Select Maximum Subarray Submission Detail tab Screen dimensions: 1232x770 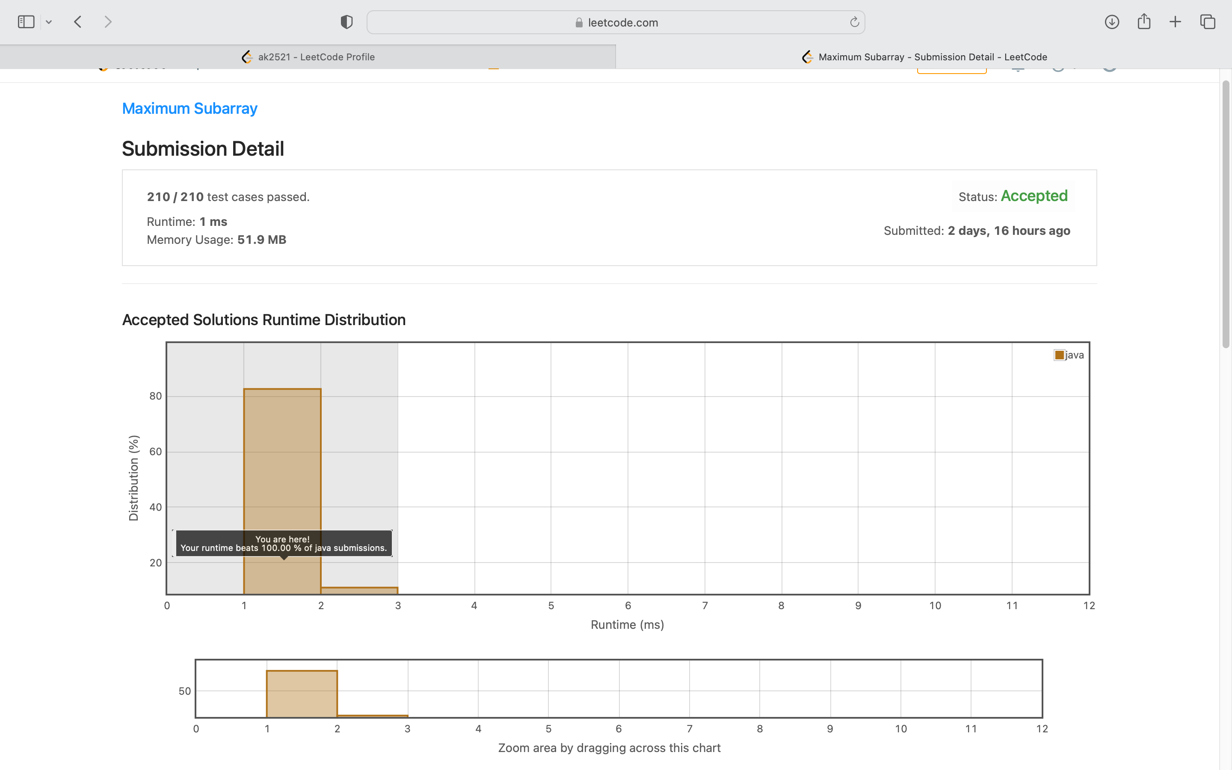924,57
